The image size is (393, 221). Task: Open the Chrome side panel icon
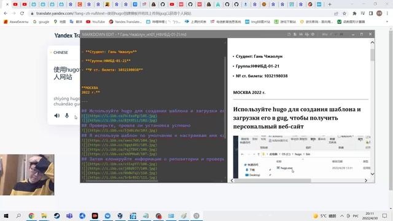pyautogui.click(x=371, y=14)
